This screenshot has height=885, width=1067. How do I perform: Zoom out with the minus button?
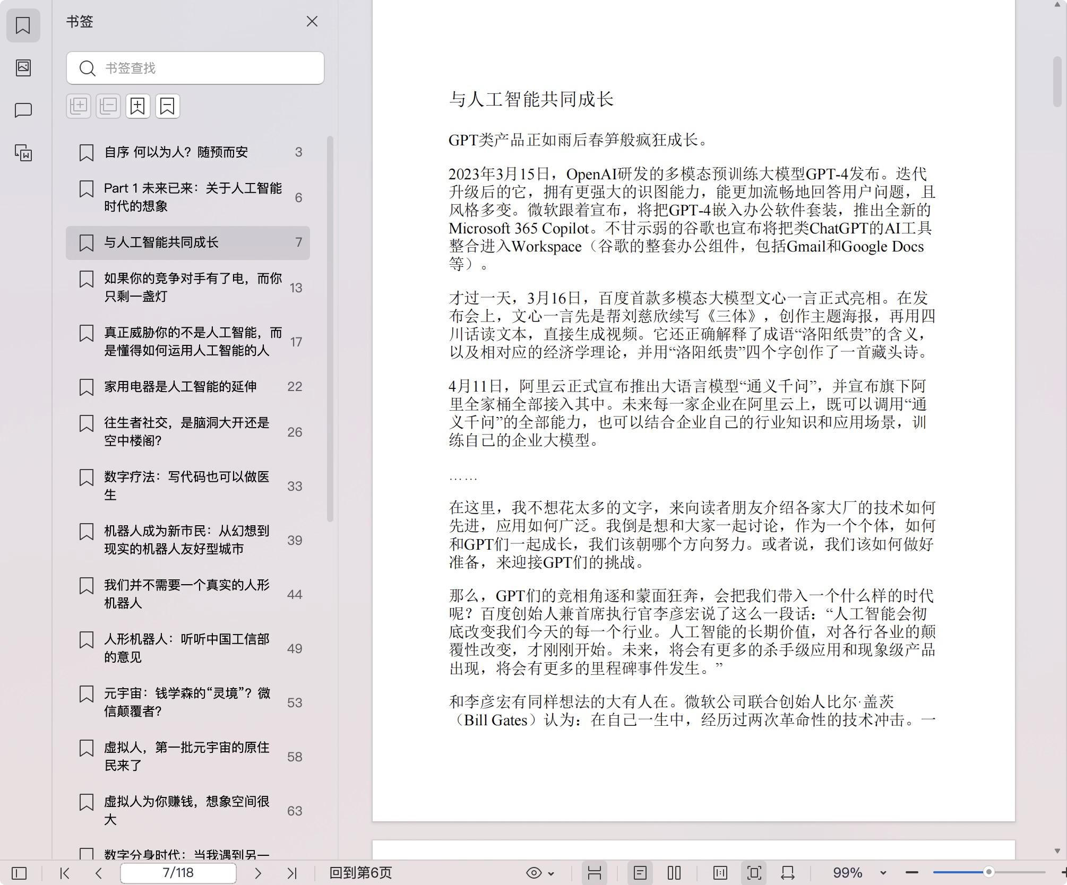point(912,873)
